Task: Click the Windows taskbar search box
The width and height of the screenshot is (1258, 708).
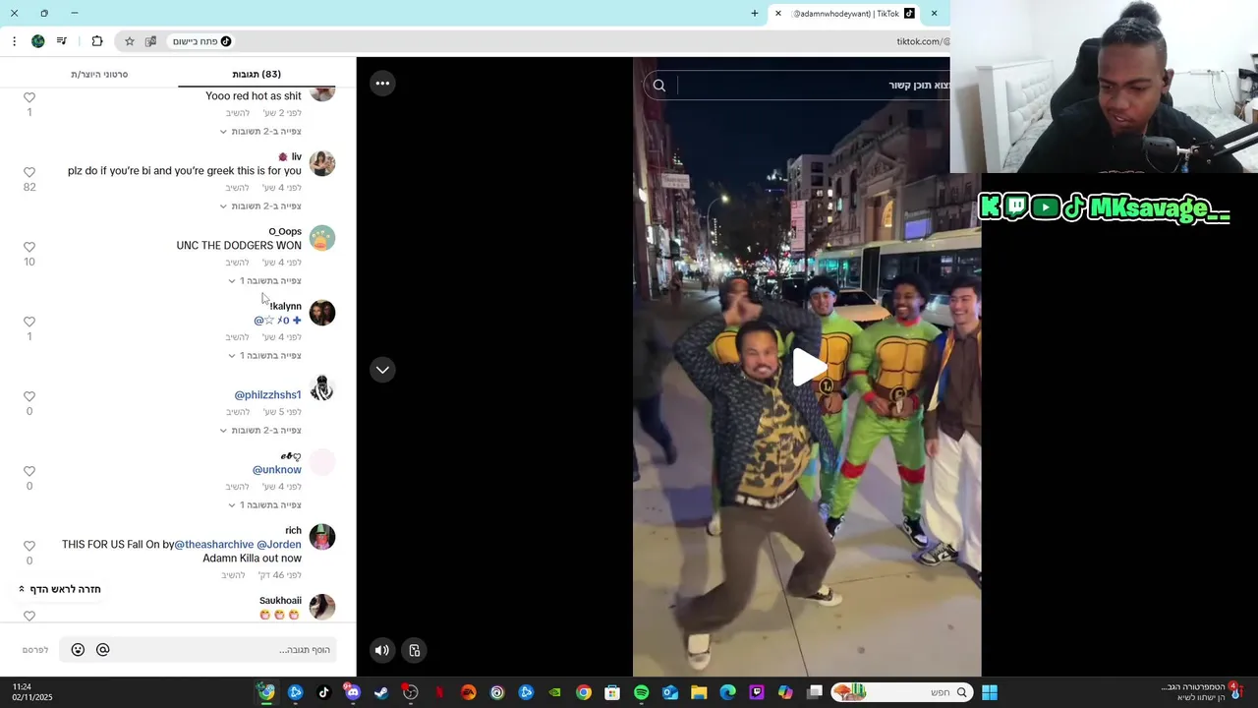Action: click(x=902, y=693)
